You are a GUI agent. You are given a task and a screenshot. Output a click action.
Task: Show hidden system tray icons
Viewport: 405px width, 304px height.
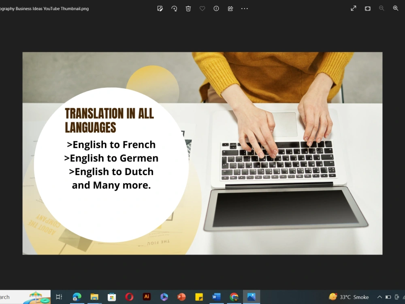(379, 297)
